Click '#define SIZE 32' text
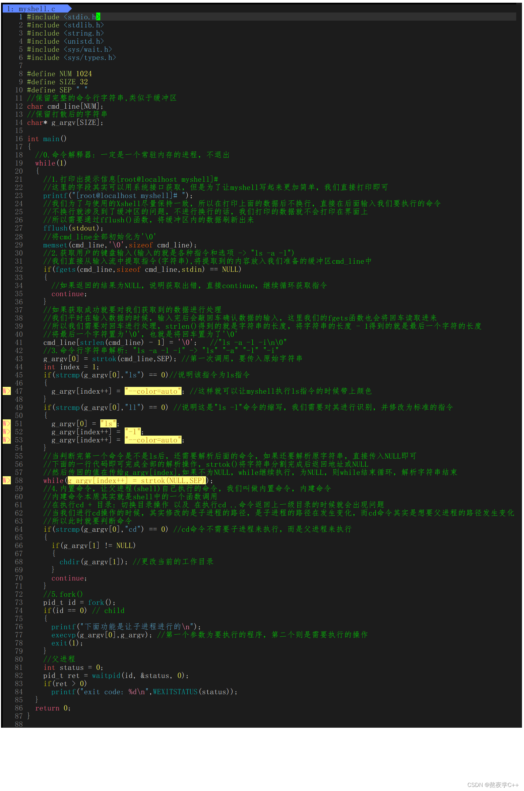The height and width of the screenshot is (791, 524). (x=58, y=82)
